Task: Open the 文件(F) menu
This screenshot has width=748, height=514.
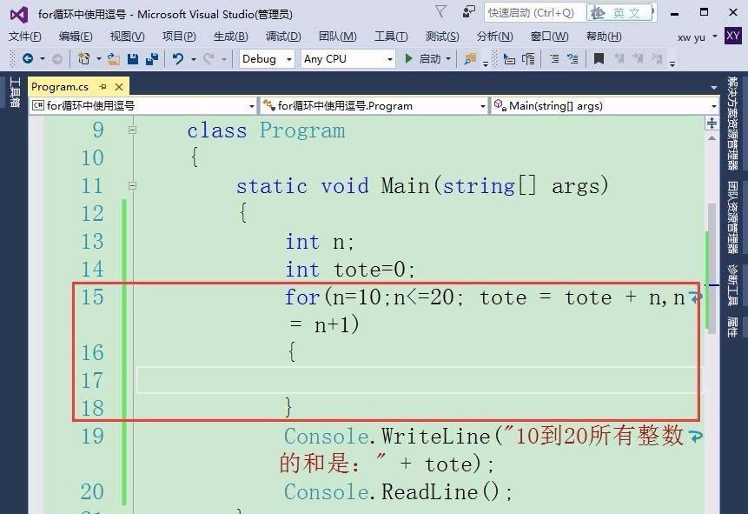Action: click(x=24, y=37)
